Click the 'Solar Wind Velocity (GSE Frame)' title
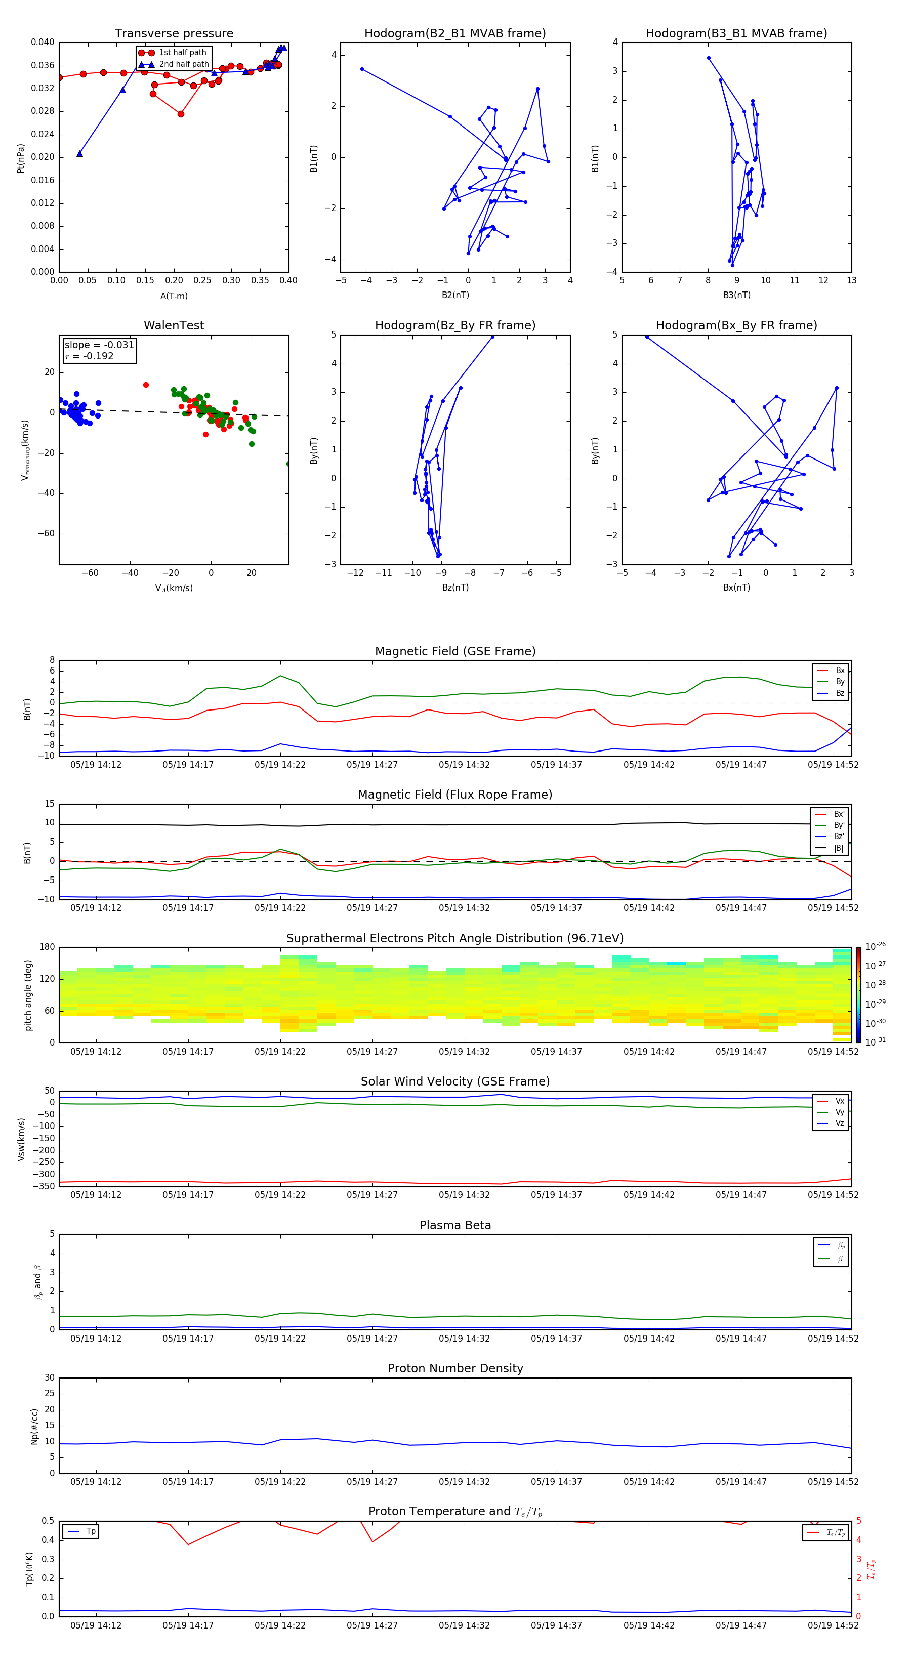Screen dimensions: 911x1670 point(455,1081)
